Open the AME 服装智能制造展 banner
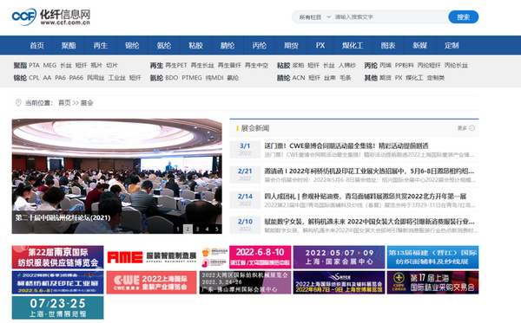 152,257
